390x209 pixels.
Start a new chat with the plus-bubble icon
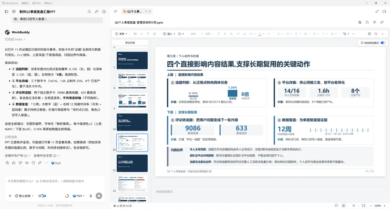14,12
